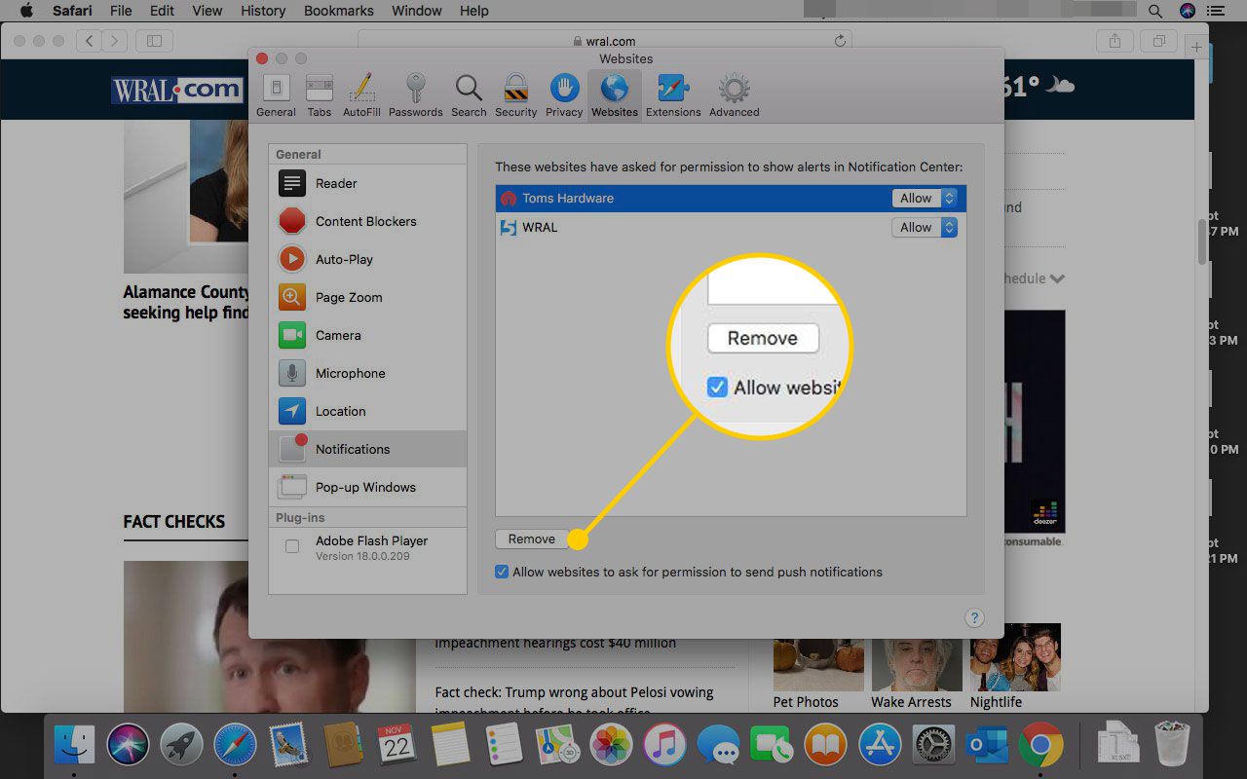This screenshot has width=1247, height=779.
Task: Open the Privacy preferences pane
Action: pyautogui.click(x=564, y=95)
